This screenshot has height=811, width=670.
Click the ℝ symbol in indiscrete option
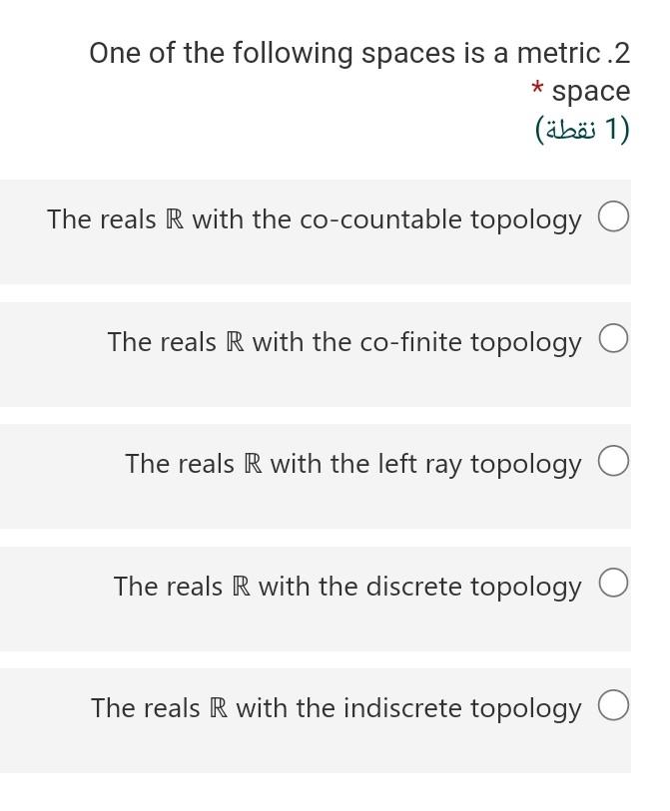[218, 707]
